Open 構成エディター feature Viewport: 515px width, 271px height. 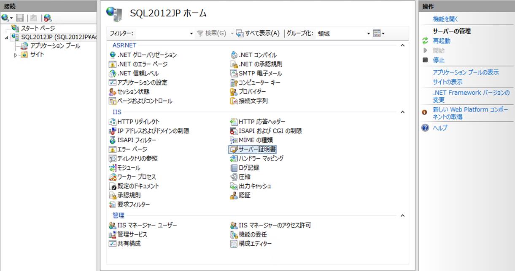[x=251, y=244]
